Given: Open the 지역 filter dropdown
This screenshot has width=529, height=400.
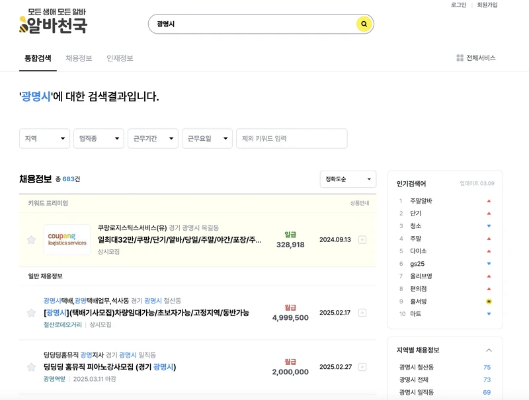Looking at the screenshot, I should 43,138.
